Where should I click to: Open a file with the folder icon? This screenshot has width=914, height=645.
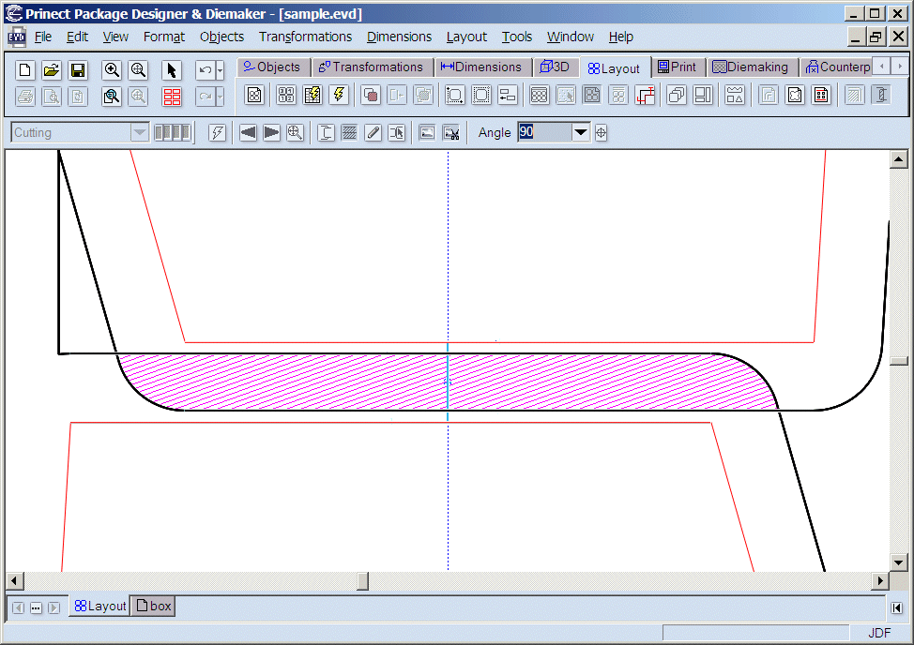52,70
